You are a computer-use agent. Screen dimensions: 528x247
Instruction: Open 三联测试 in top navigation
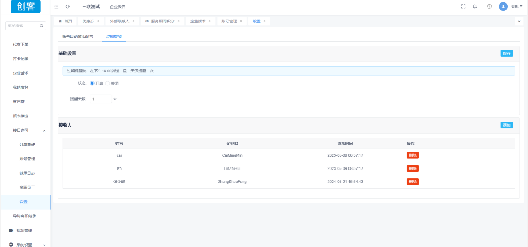(91, 7)
